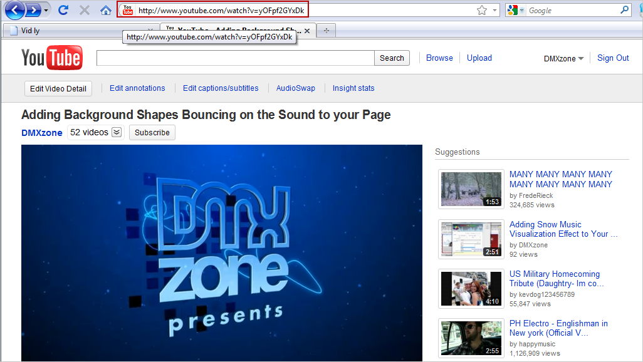Open the PH Electro video thumbnail
Screen dimensions: 643x362
pyautogui.click(x=471, y=338)
